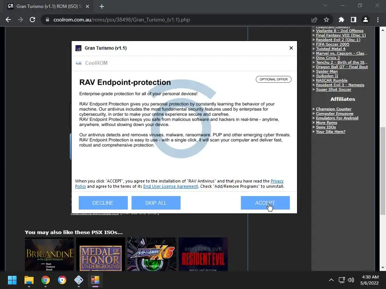The image size is (386, 289).
Task: Open the Chrome extensions puzzle icon
Action: 342,20
